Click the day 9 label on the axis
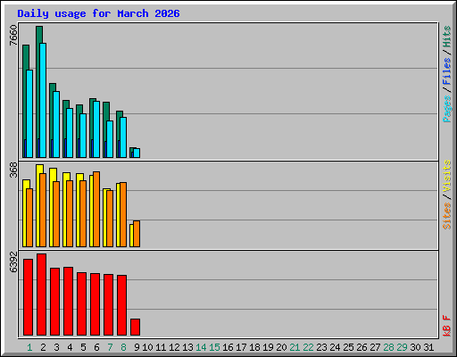Image resolution: width=457 pixels, height=357 pixels. [x=137, y=347]
